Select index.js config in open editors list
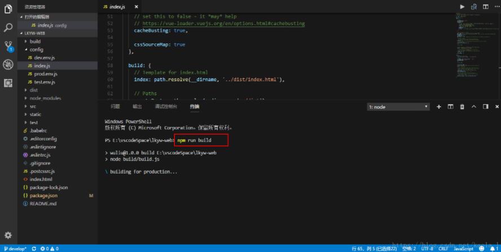The height and width of the screenshot is (252, 501). pyautogui.click(x=58, y=25)
